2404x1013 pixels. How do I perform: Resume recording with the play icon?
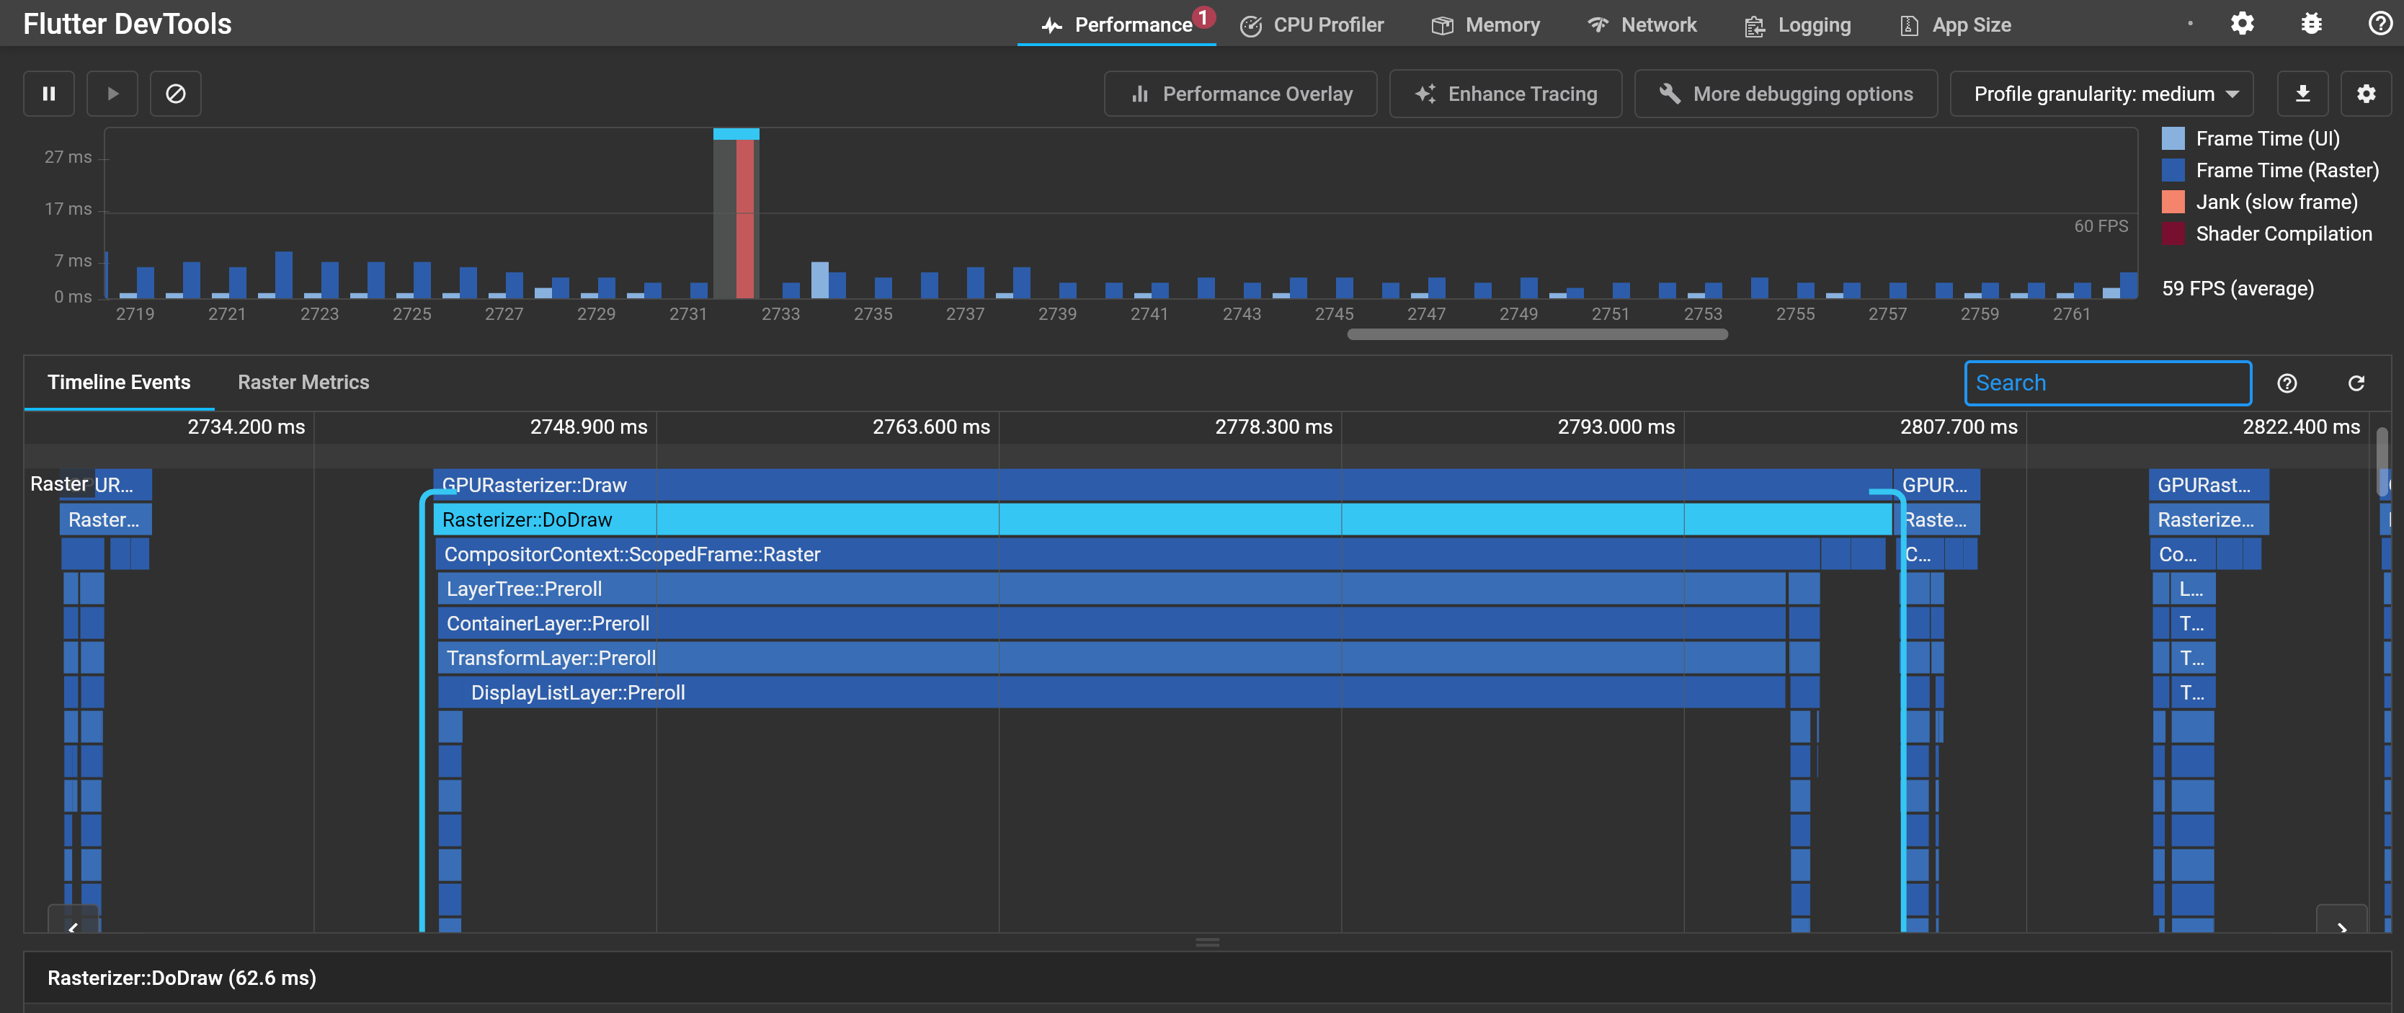pyautogui.click(x=112, y=93)
